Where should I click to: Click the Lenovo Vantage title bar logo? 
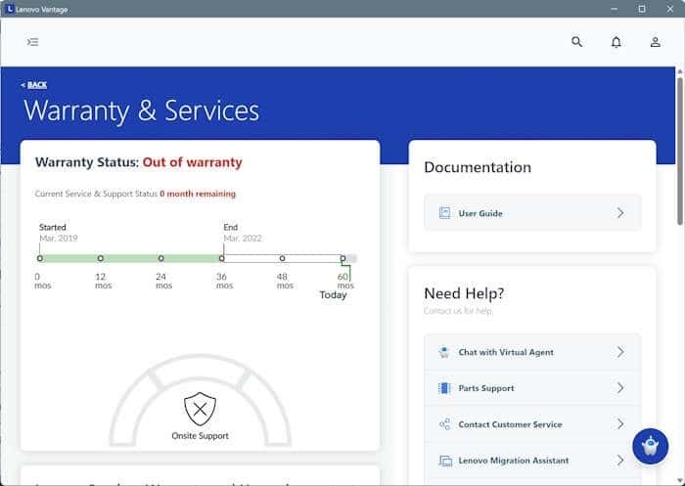coord(9,8)
